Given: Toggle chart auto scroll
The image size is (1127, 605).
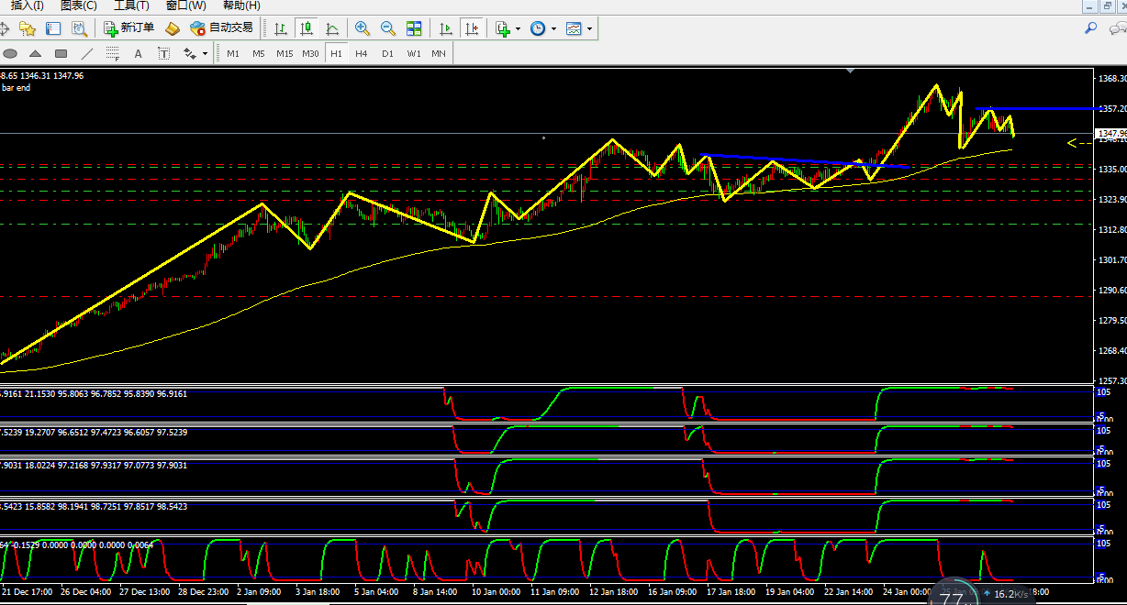Looking at the screenshot, I should [x=446, y=28].
